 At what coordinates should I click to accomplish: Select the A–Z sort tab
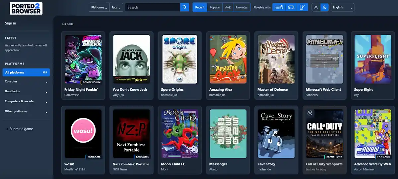pos(228,7)
